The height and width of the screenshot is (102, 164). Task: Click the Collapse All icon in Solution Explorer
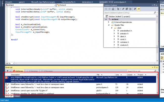pos(127,9)
